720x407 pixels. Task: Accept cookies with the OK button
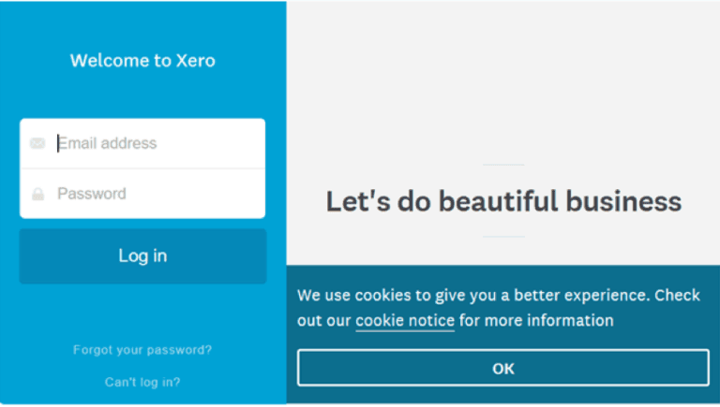tap(503, 368)
